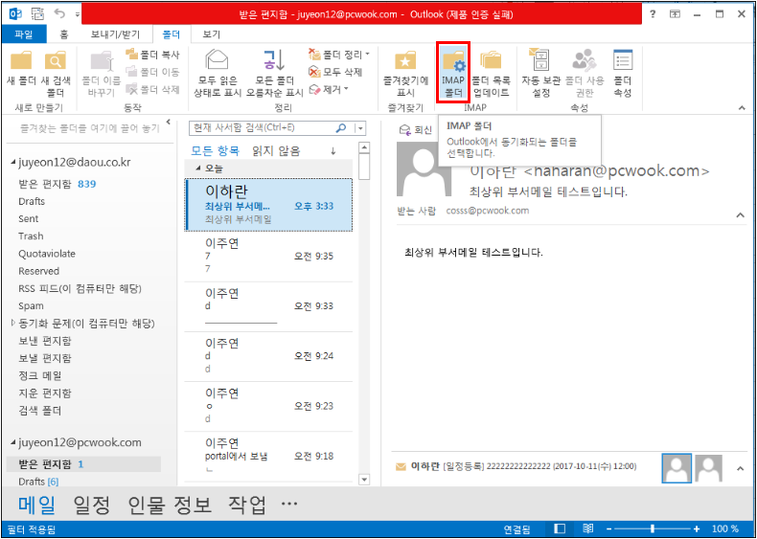Select the 정크 메일 folder
This screenshot has width=757, height=539.
pyautogui.click(x=40, y=375)
